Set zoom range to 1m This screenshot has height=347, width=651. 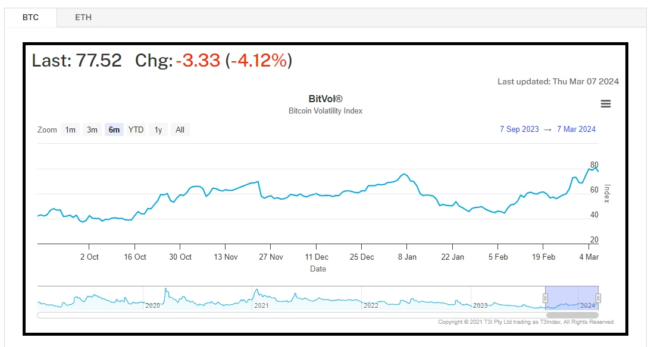pos(70,130)
